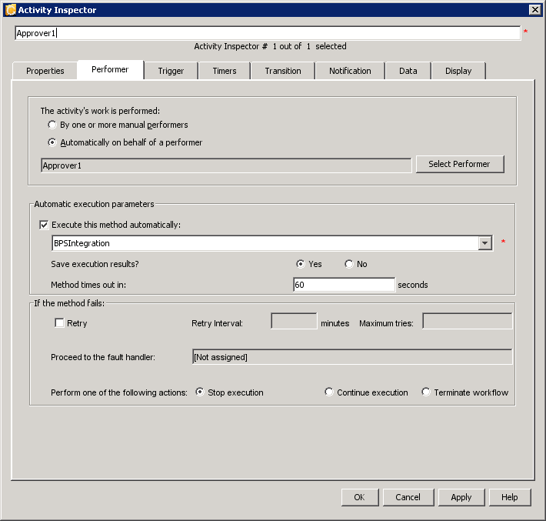This screenshot has height=521, width=546.
Task: Click the BPSIntegration method combo box
Action: pos(272,243)
